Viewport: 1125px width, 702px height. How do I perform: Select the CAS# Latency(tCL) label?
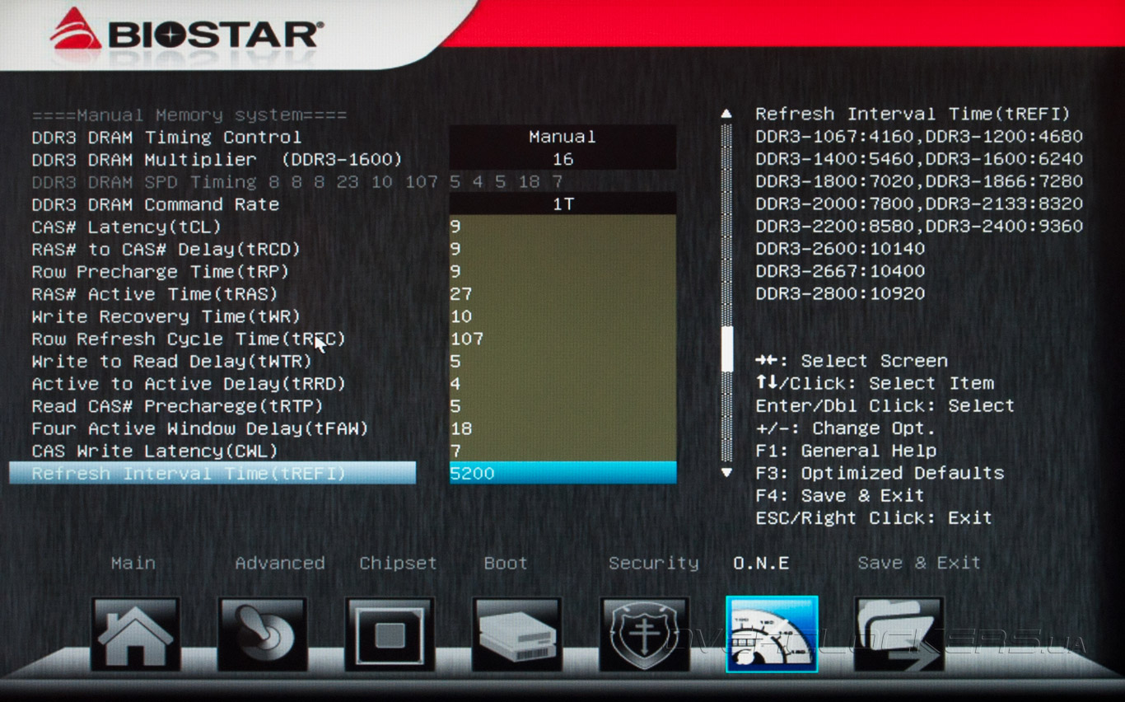click(127, 227)
